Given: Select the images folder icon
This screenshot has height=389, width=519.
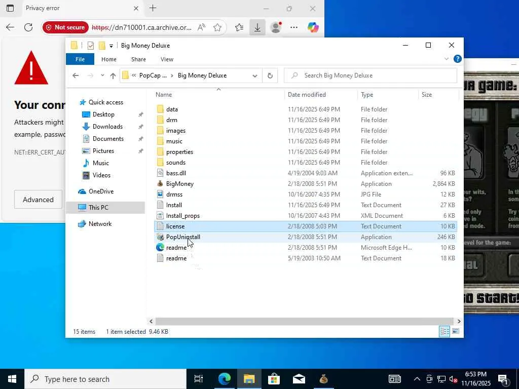Looking at the screenshot, I should (160, 130).
